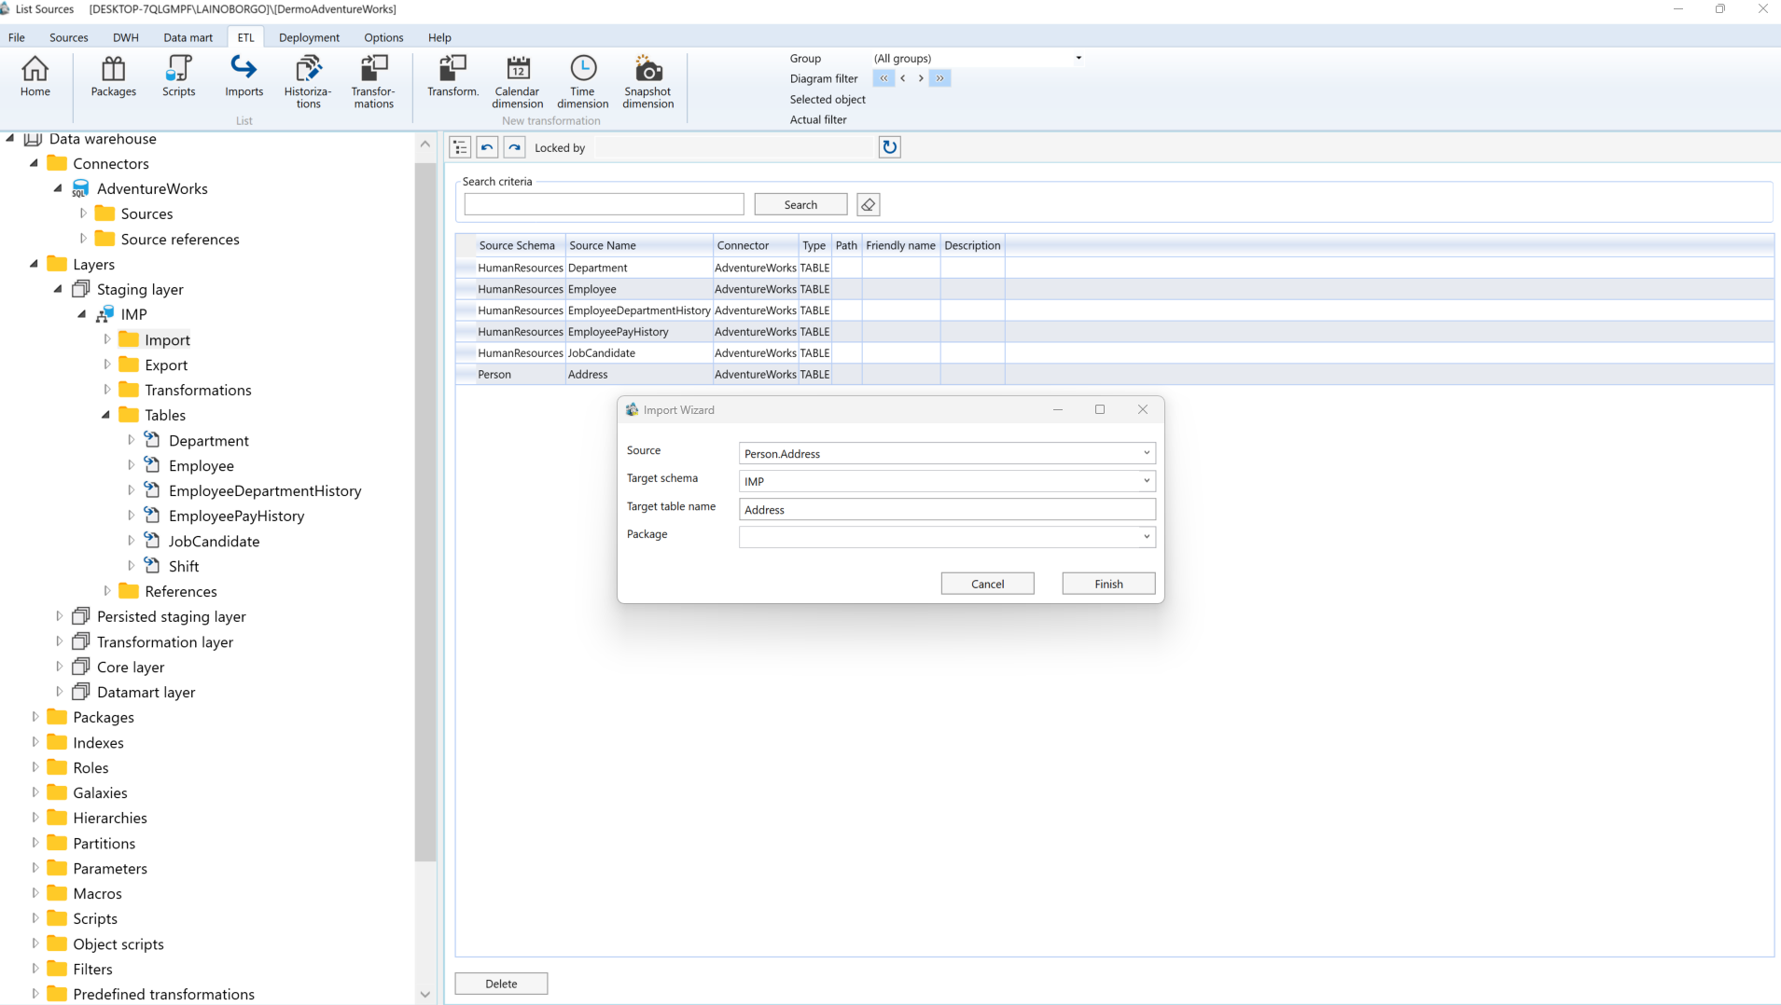
Task: Open the Group dropdown in ribbon
Action: pyautogui.click(x=1078, y=58)
